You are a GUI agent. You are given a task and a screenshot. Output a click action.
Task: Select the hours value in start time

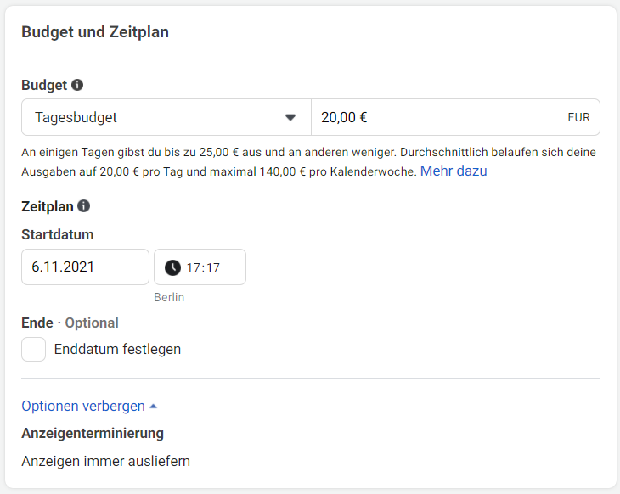[194, 267]
